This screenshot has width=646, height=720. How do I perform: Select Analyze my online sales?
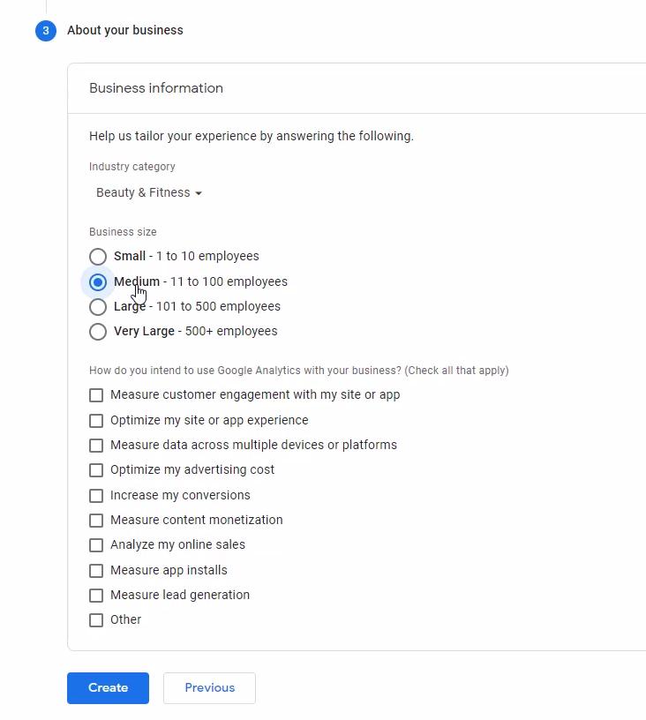tap(96, 545)
